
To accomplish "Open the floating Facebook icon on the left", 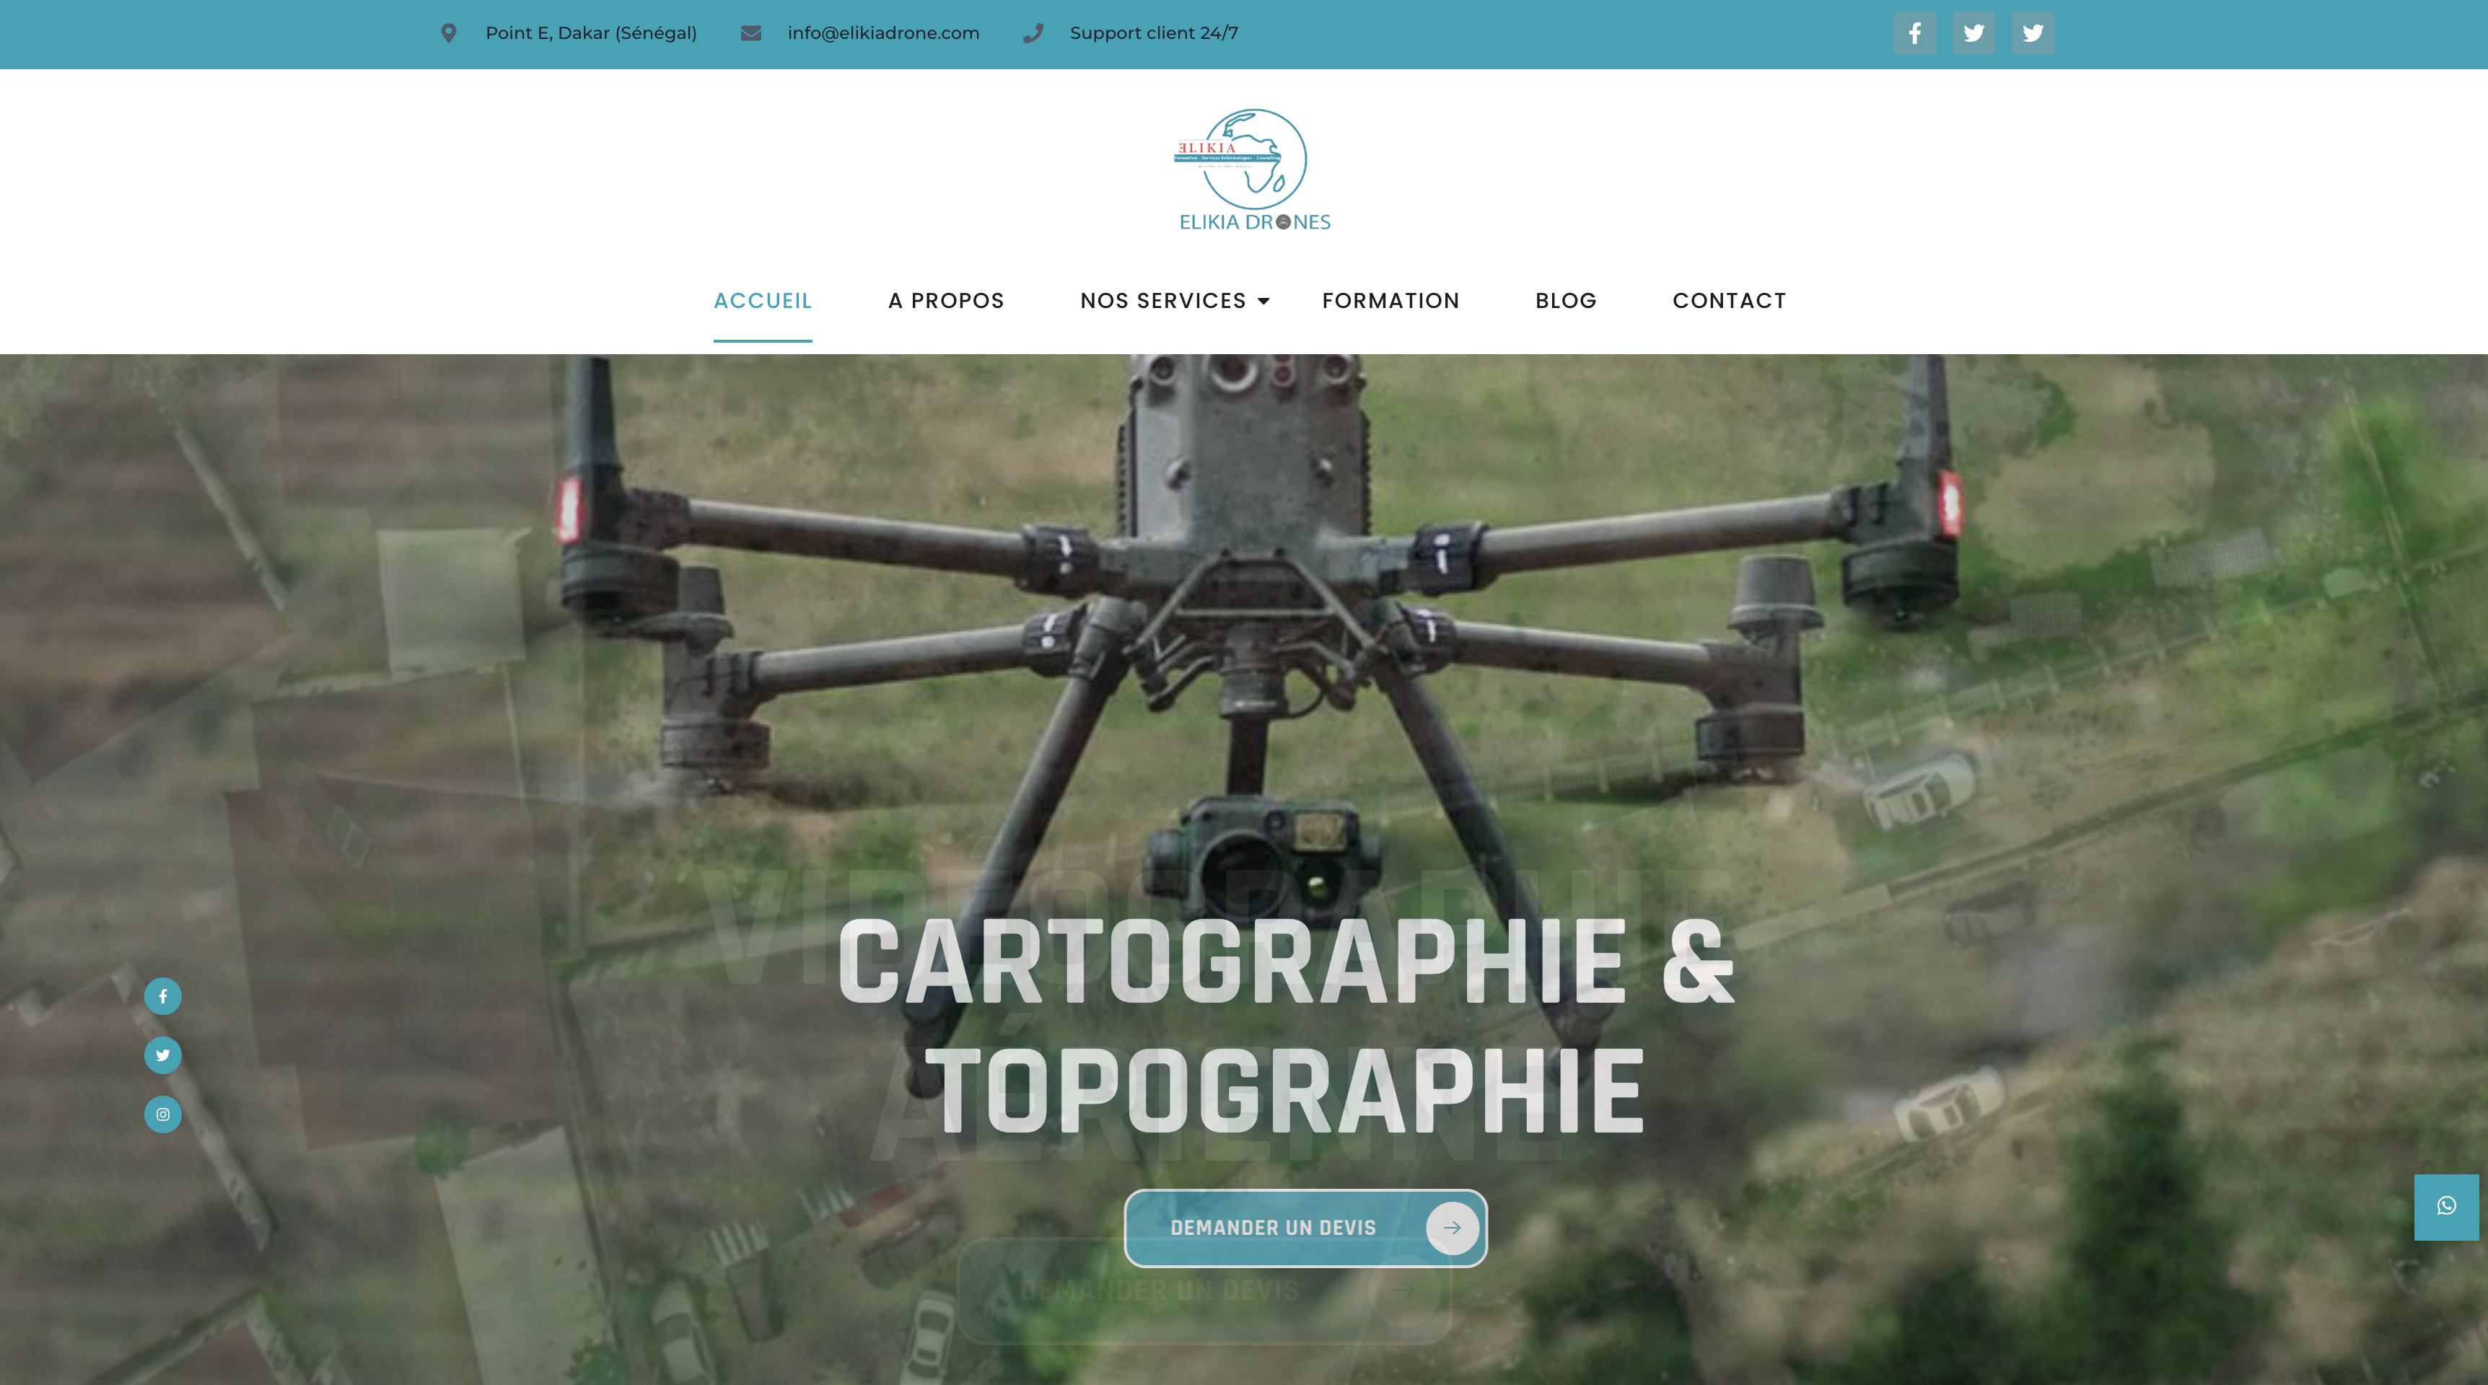I will pos(163,995).
